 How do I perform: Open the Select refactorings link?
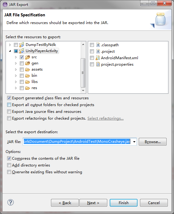point(105,118)
